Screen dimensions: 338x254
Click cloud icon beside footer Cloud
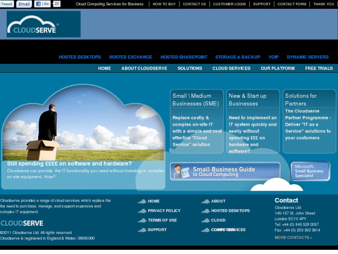205,220
